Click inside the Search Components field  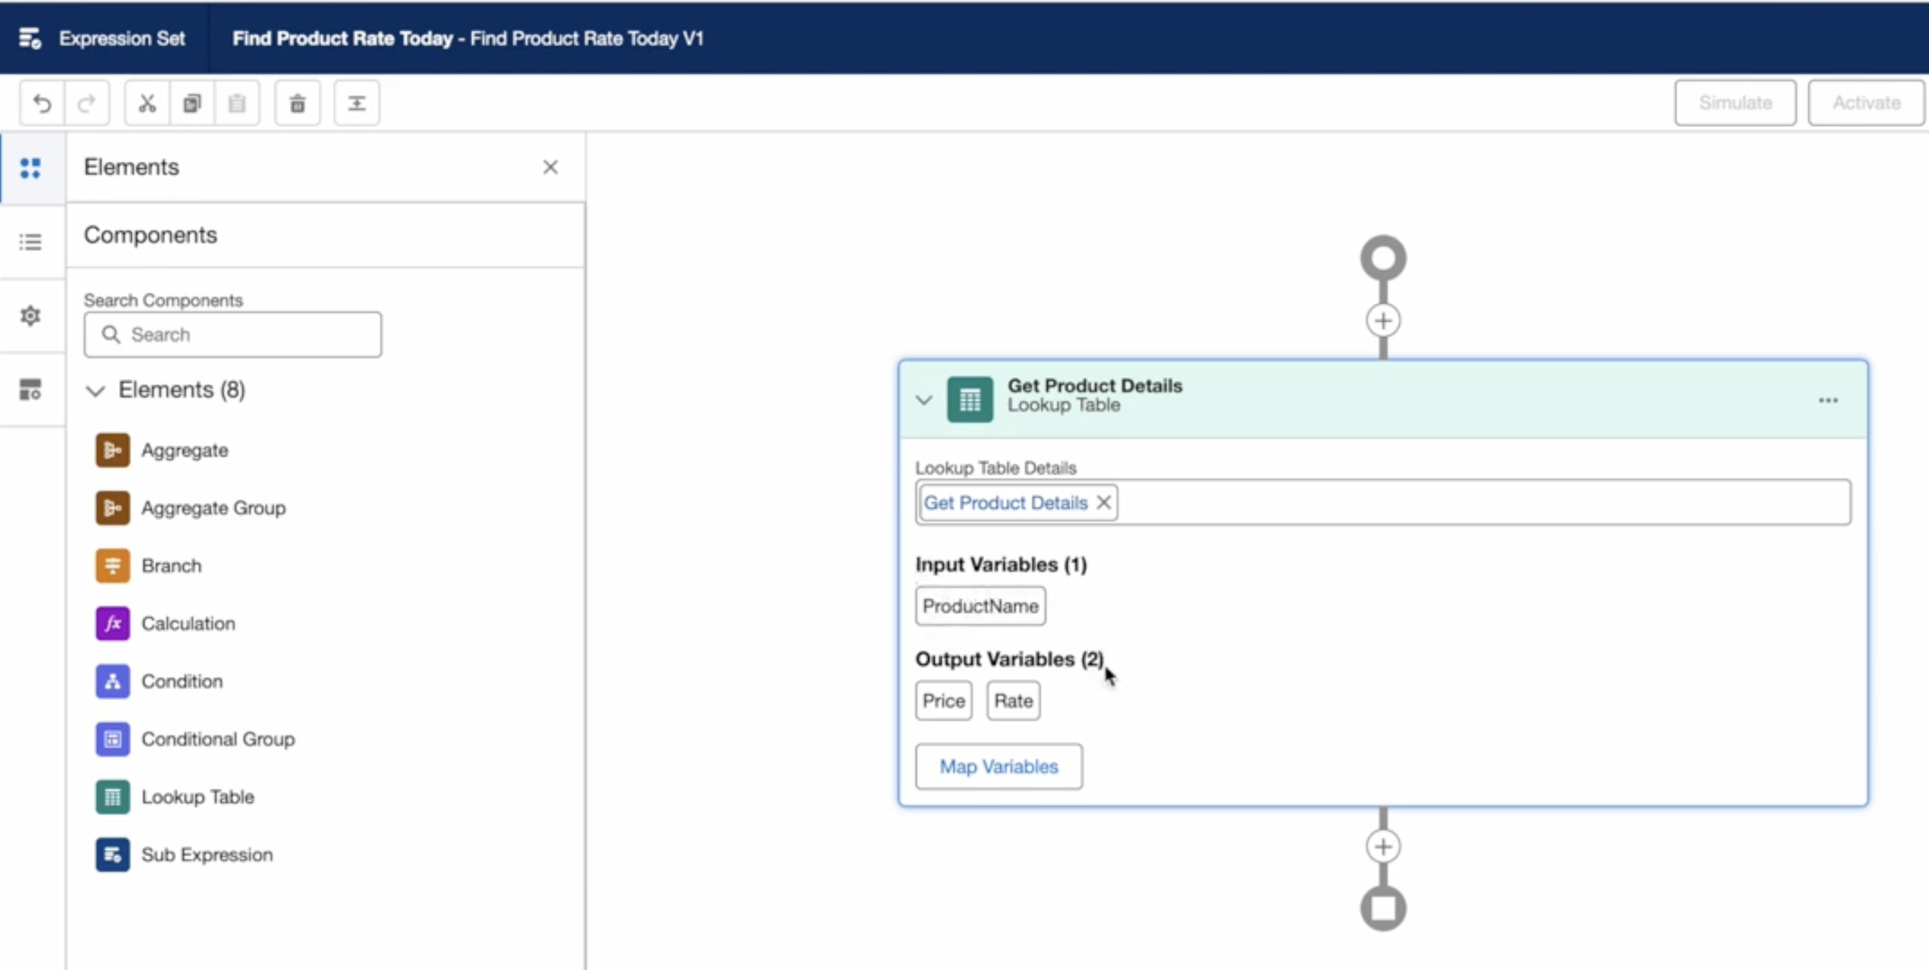point(233,334)
